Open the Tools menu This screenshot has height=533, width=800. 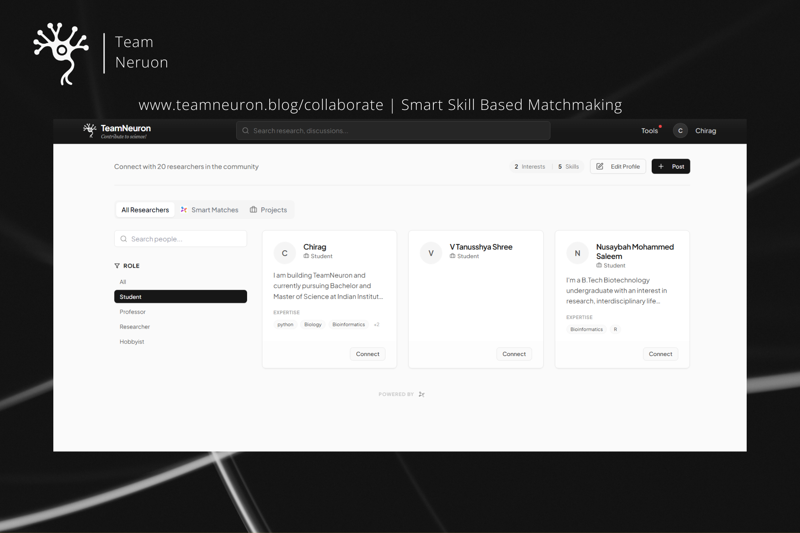(649, 131)
